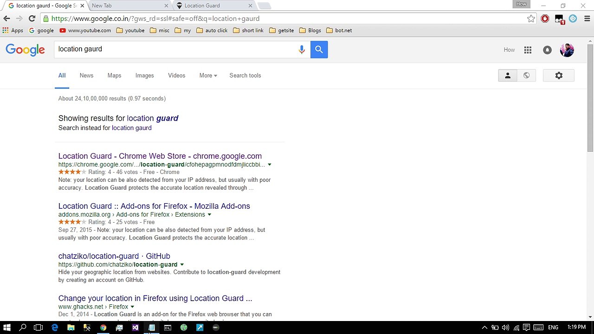594x334 pixels.
Task: Hide private results with globe button
Action: [x=526, y=76]
